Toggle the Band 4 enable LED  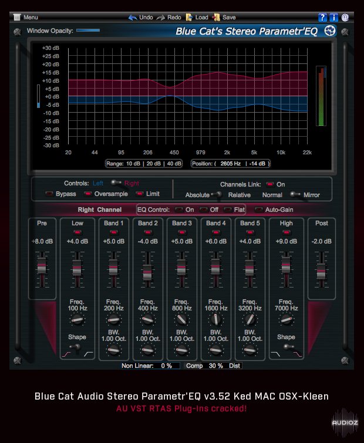[x=216, y=232]
